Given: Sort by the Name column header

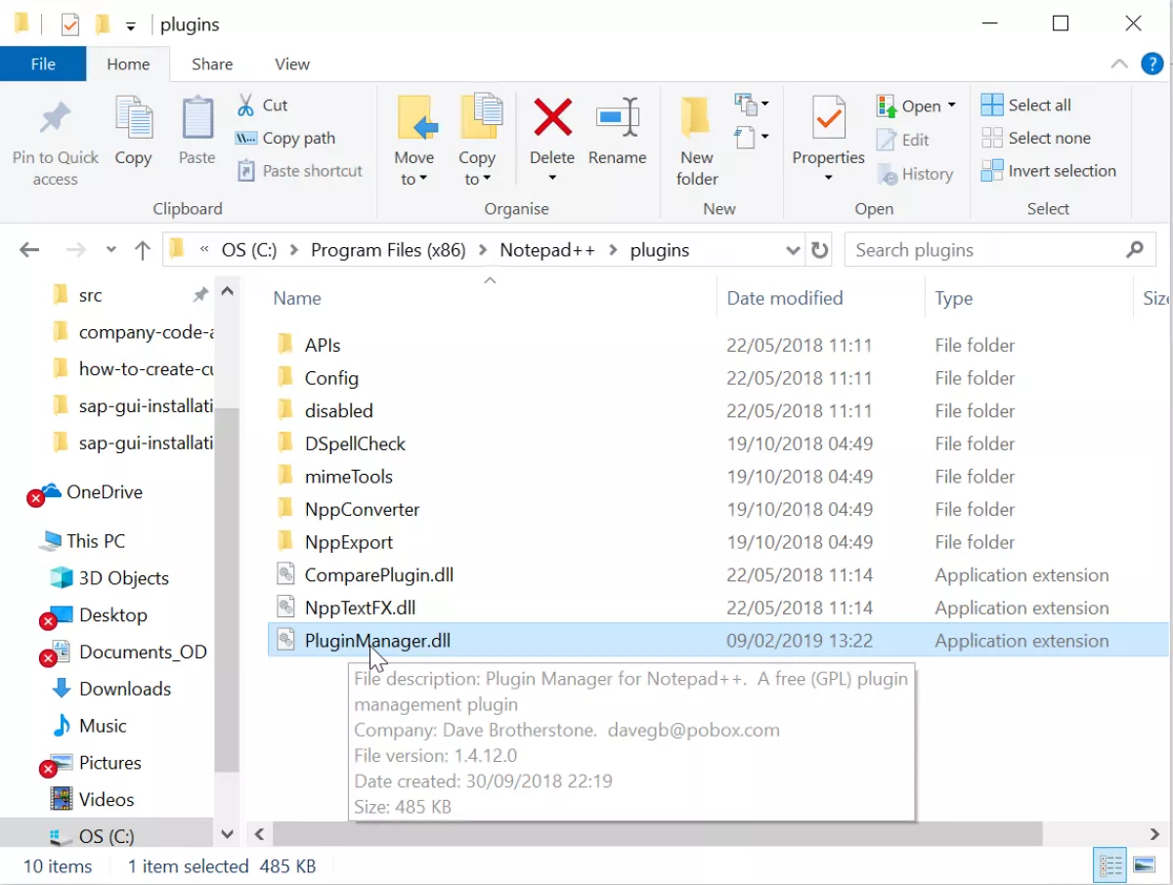Looking at the screenshot, I should [x=297, y=298].
